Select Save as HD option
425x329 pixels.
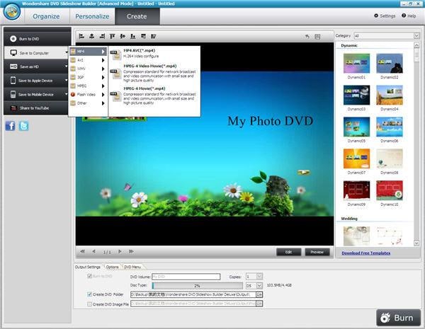tap(38, 67)
